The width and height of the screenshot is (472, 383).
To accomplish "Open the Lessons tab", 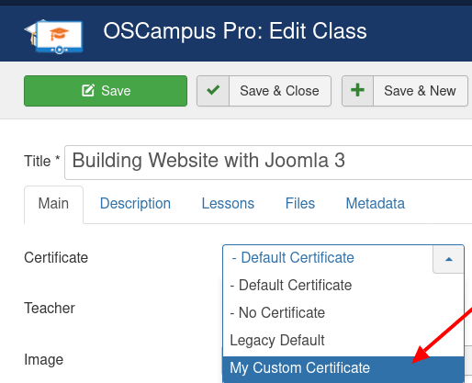I will click(228, 204).
